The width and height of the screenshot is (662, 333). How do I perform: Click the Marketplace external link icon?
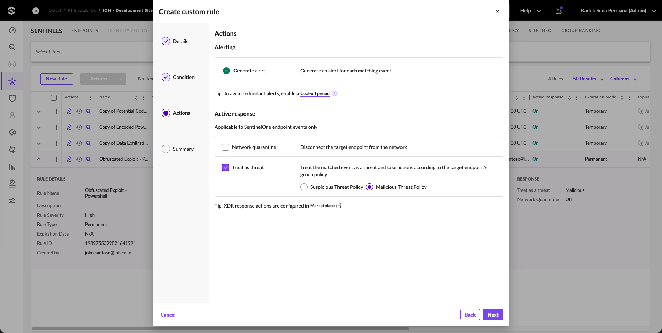[x=339, y=206]
